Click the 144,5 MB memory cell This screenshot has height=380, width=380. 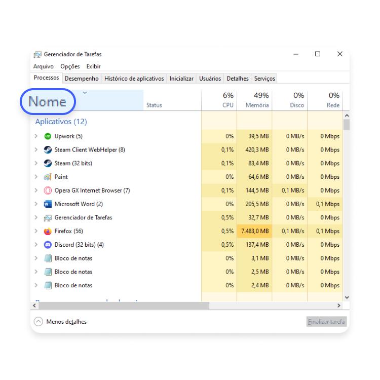pyautogui.click(x=254, y=191)
